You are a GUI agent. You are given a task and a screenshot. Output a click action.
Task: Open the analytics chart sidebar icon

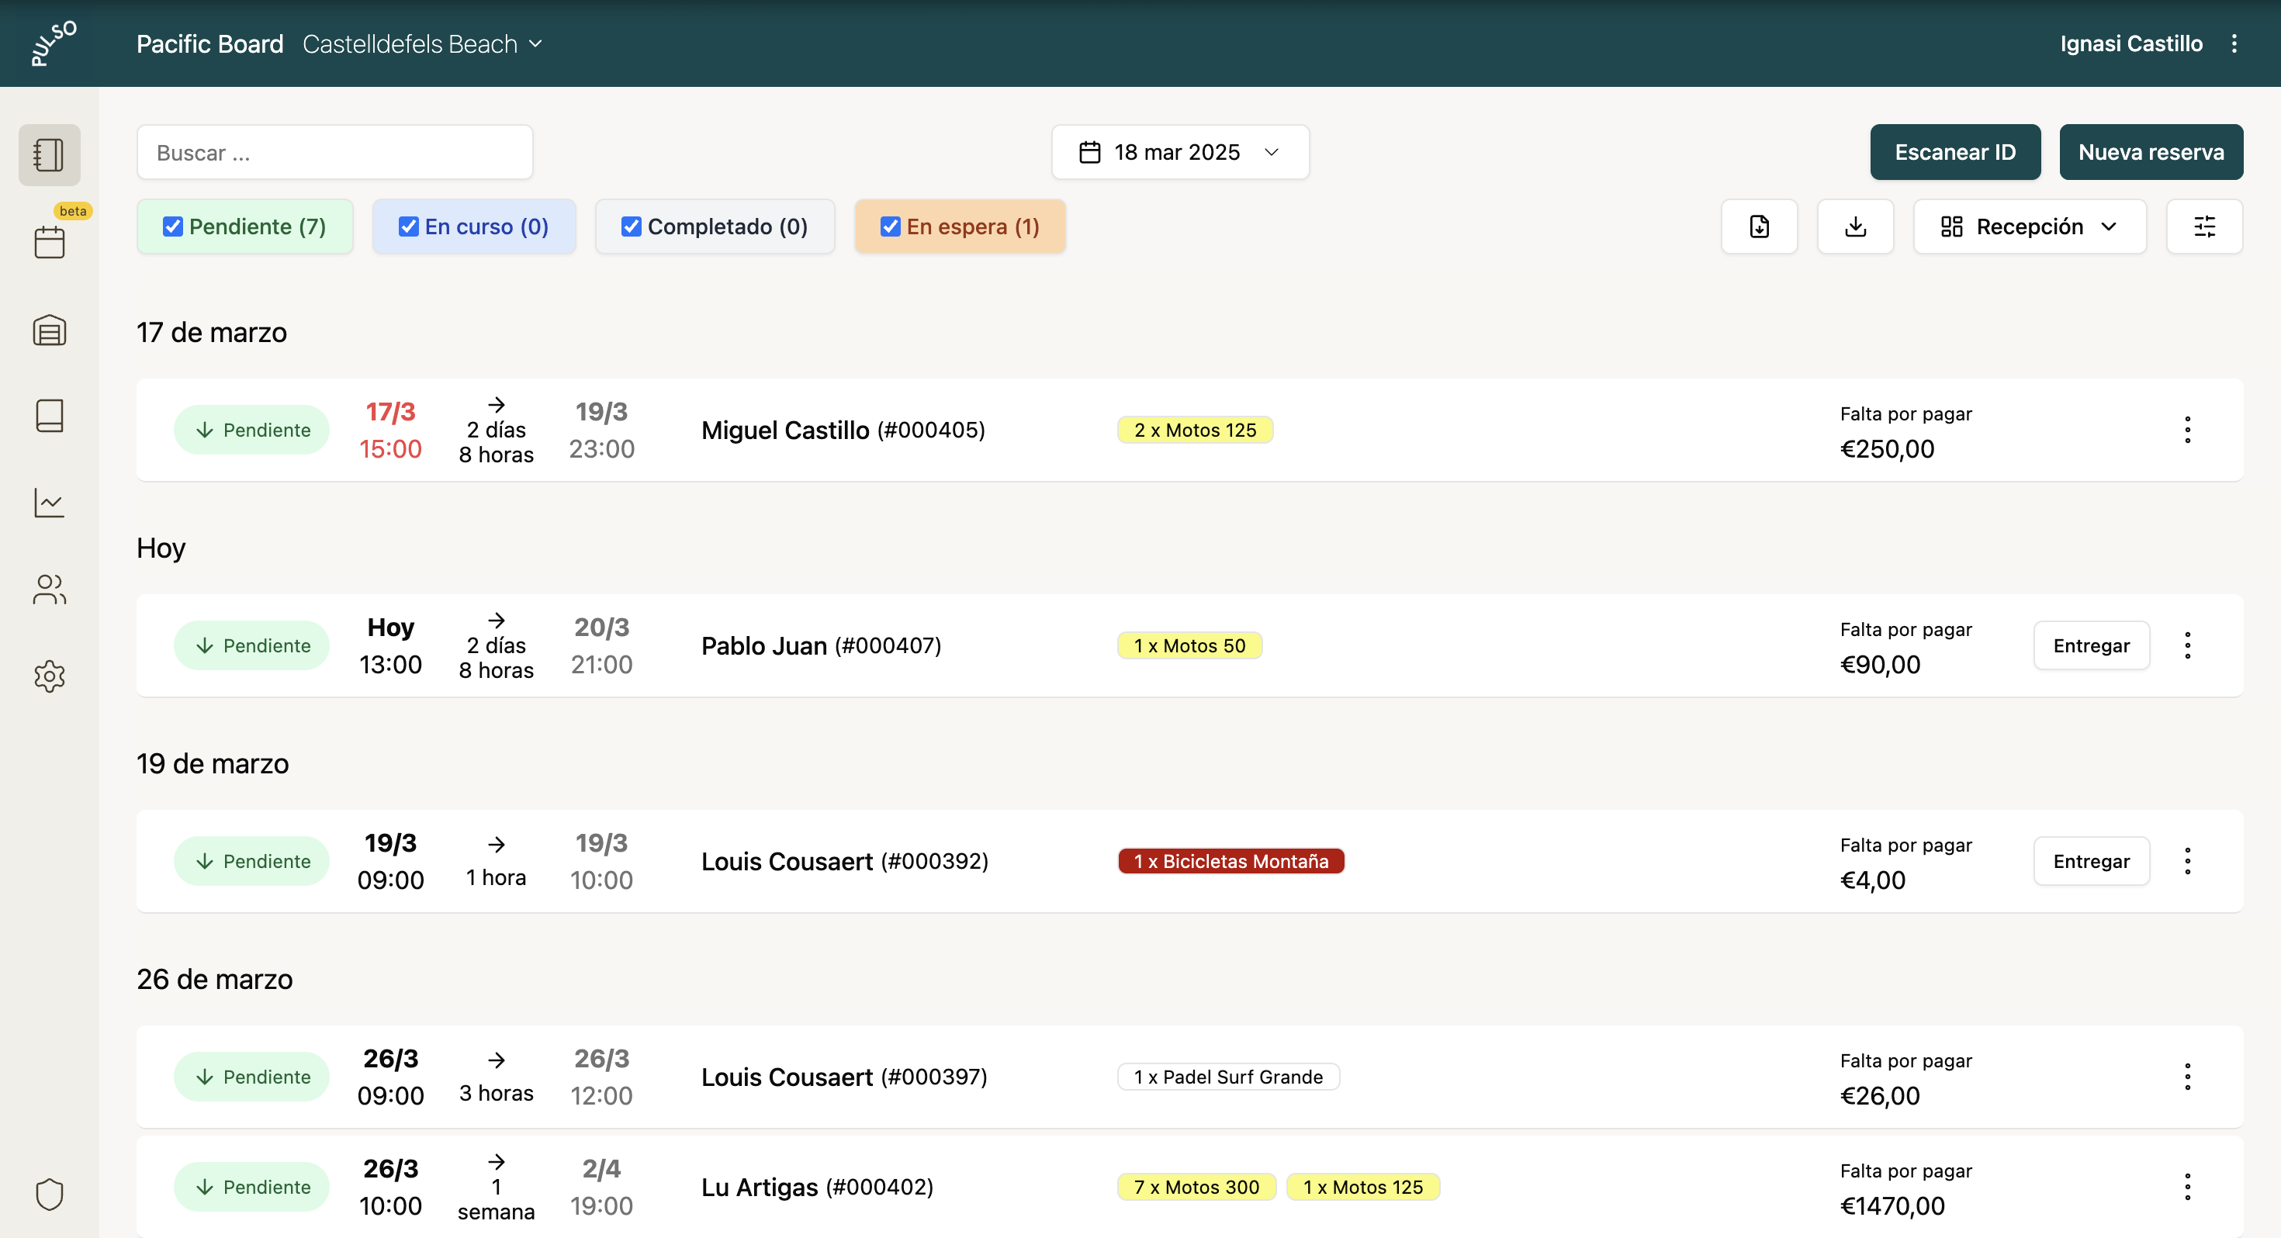click(50, 503)
